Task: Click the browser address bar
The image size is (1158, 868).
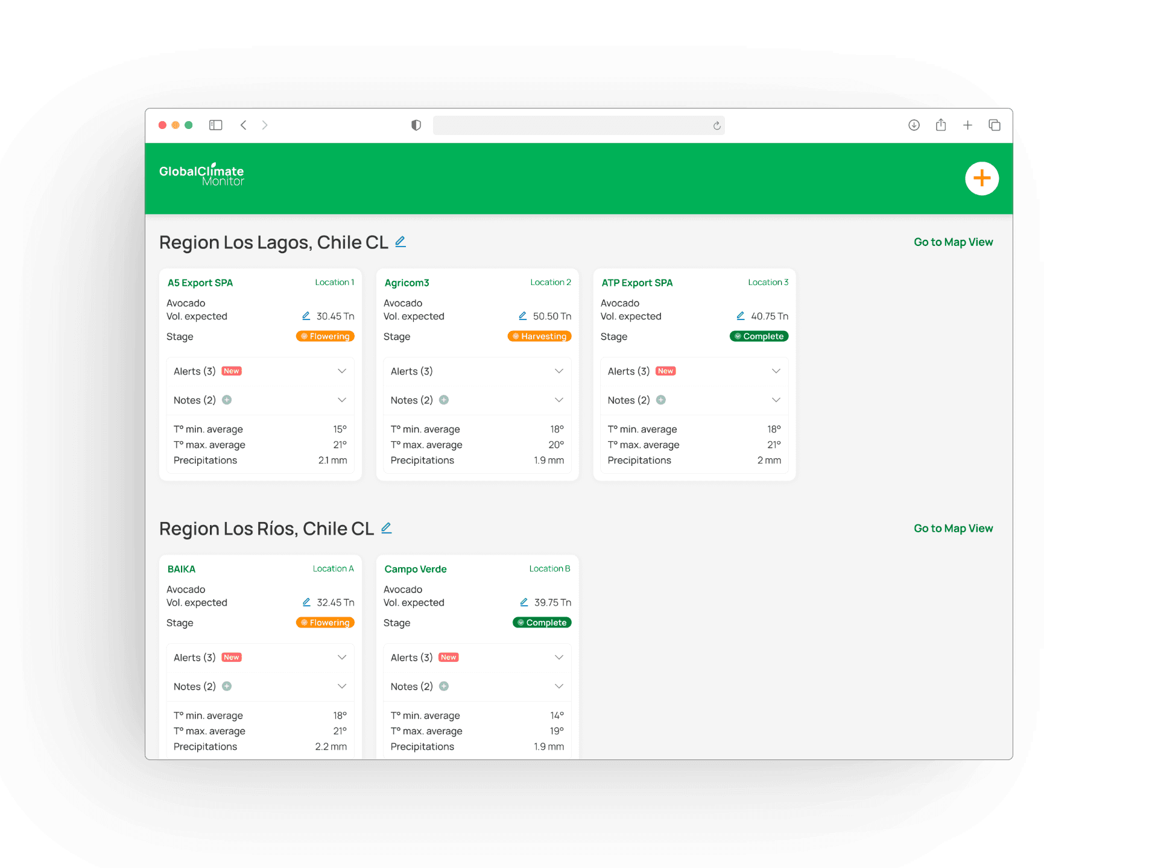Action: coord(572,125)
